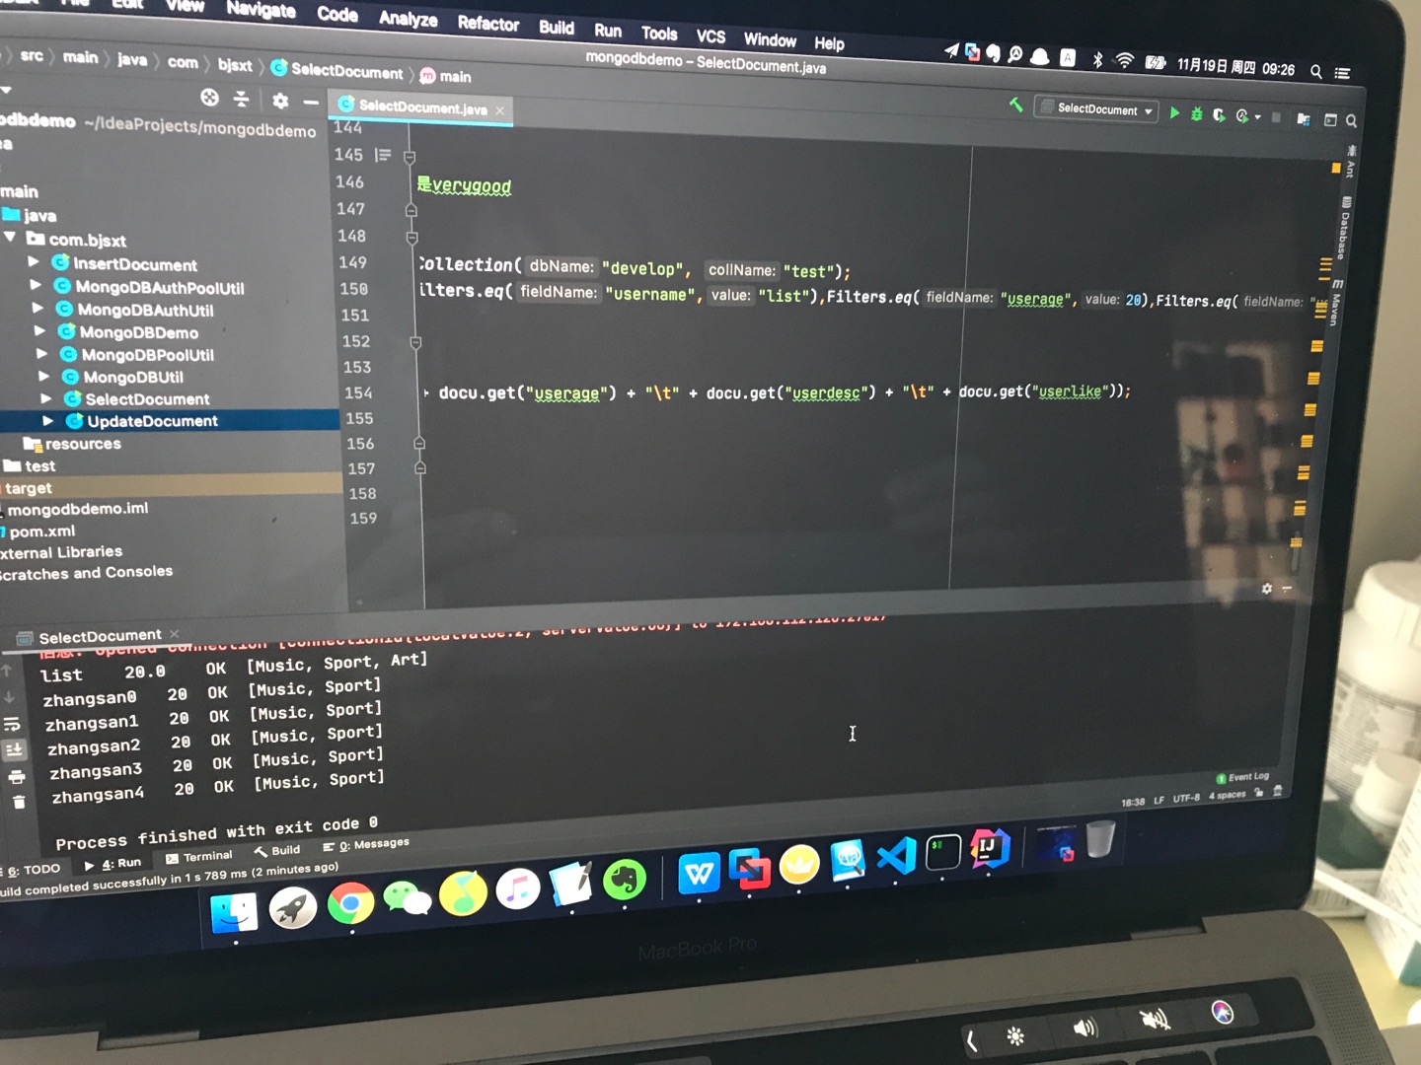Open the VCS menu
1421x1065 pixels.
click(x=710, y=36)
